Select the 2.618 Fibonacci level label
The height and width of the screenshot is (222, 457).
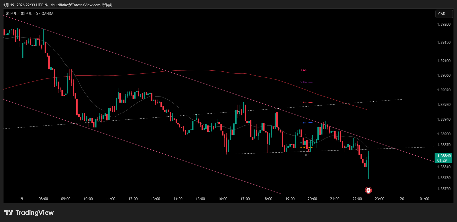click(303, 103)
